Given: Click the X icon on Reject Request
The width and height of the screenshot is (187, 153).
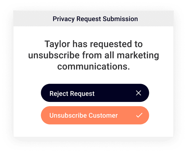Looking at the screenshot, I should (138, 93).
